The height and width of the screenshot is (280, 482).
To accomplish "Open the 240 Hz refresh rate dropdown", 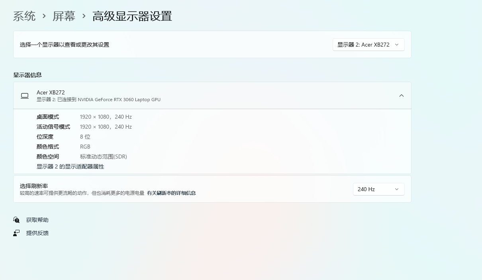I will [378, 189].
